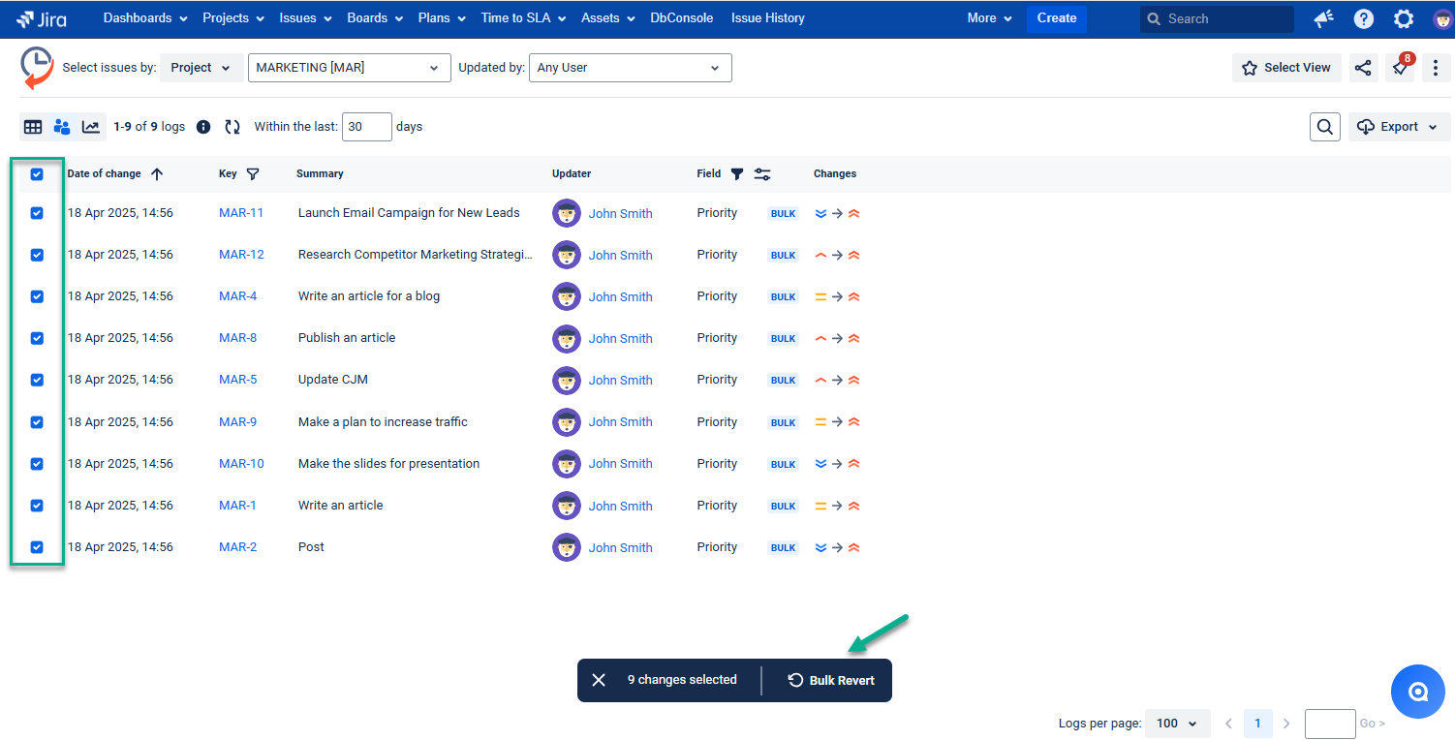The width and height of the screenshot is (1455, 740).
Task: Refresh the activity log list
Action: [x=232, y=127]
